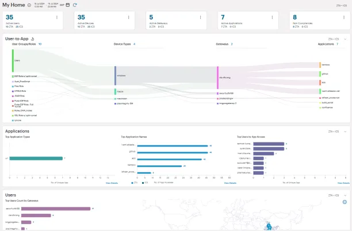Click the User Groups/Roles count 10
Screen dimensions: 352x231
click(40, 44)
